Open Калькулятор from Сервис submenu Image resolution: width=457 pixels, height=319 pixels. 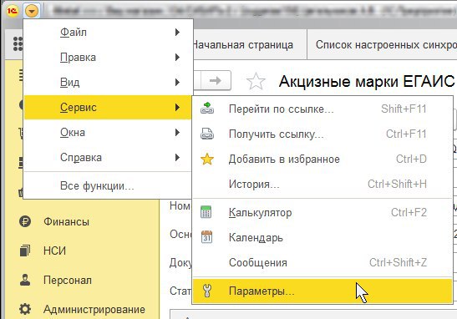pos(322,213)
